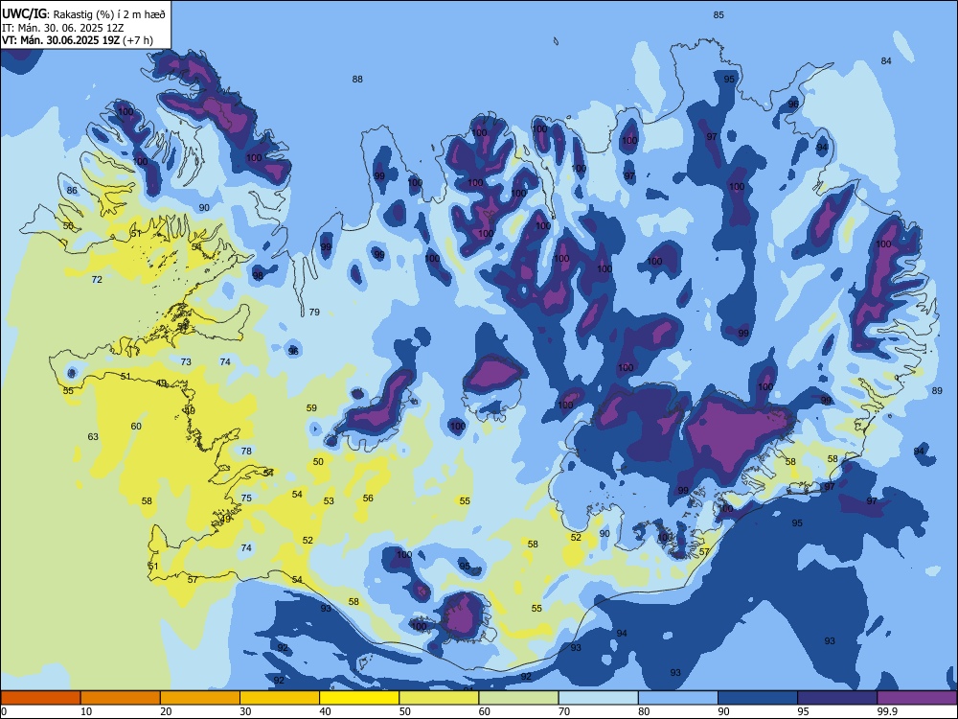Click the 60–70 light green legend swatch
Image resolution: width=958 pixels, height=719 pixels.
tap(518, 698)
